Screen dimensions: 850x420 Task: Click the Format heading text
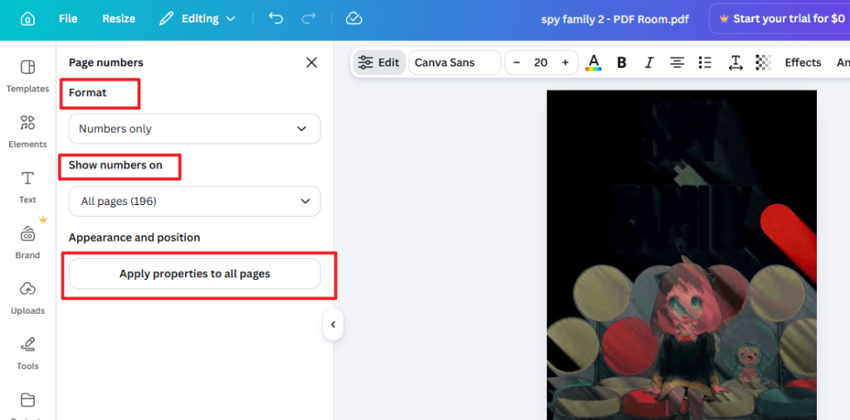(87, 93)
